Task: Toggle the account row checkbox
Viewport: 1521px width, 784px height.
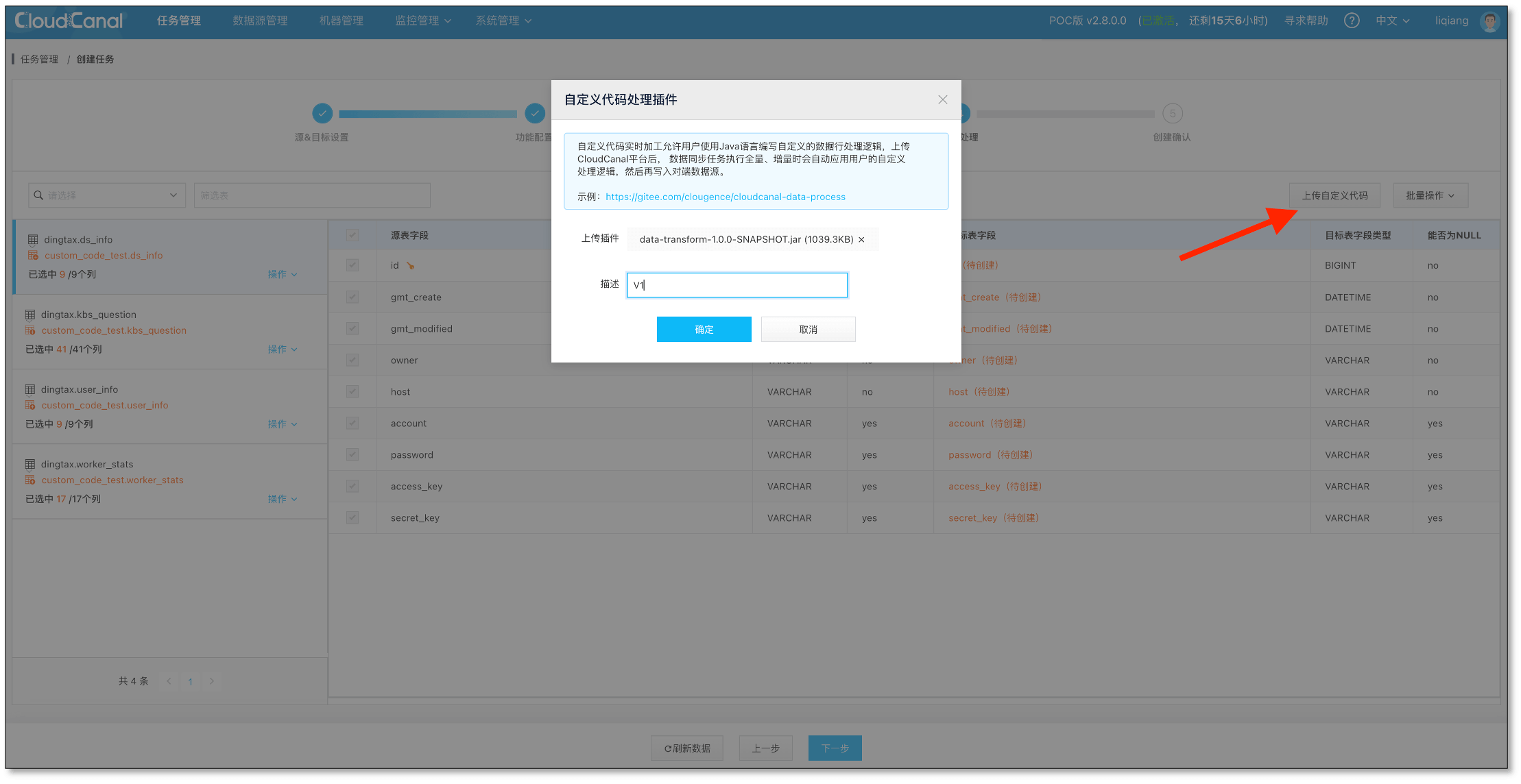Action: (x=352, y=423)
